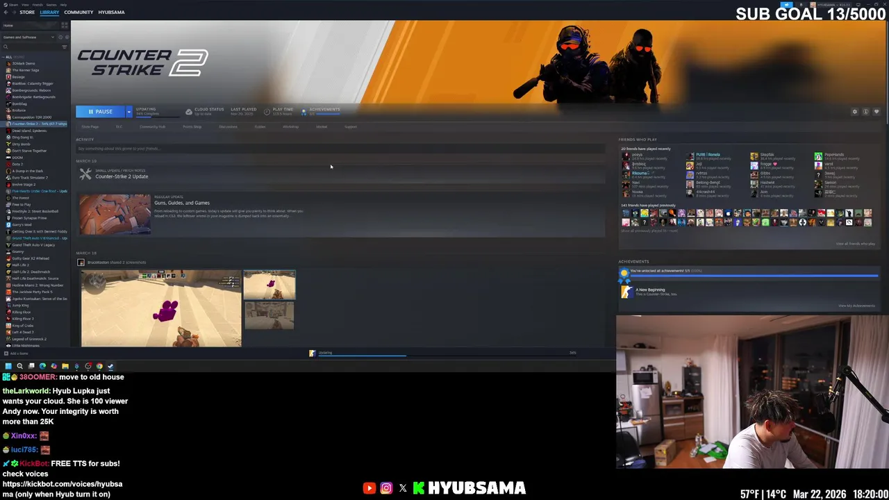Click Add a Game plus icon
Screen dimensions: 889x500
pos(6,353)
